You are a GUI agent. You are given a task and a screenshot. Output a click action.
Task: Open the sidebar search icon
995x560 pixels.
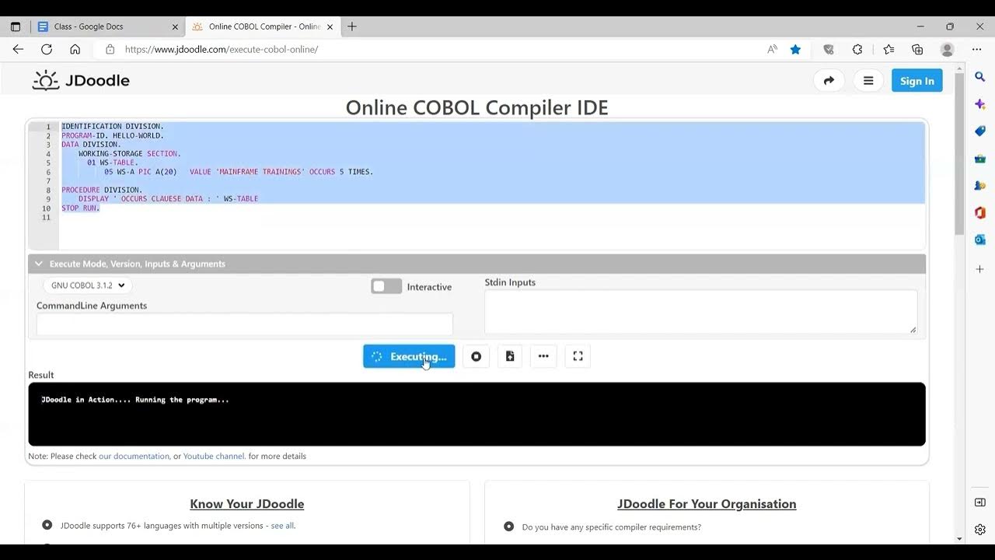coord(980,77)
